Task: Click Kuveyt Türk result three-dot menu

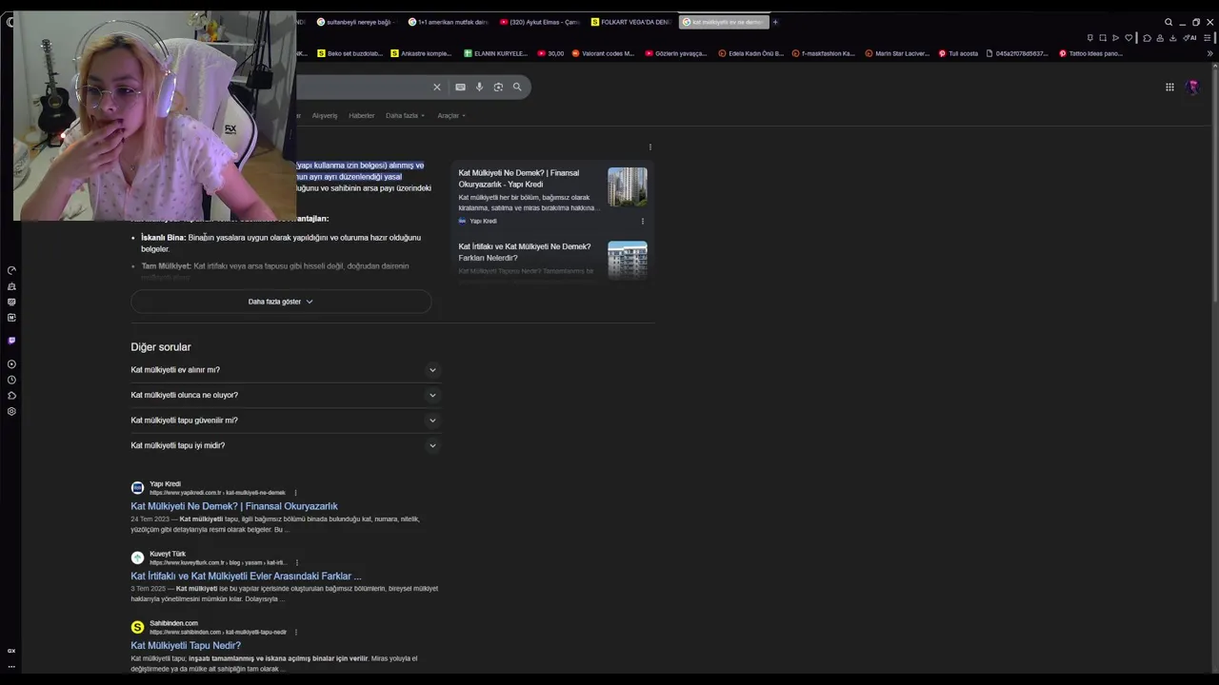Action: tap(296, 562)
